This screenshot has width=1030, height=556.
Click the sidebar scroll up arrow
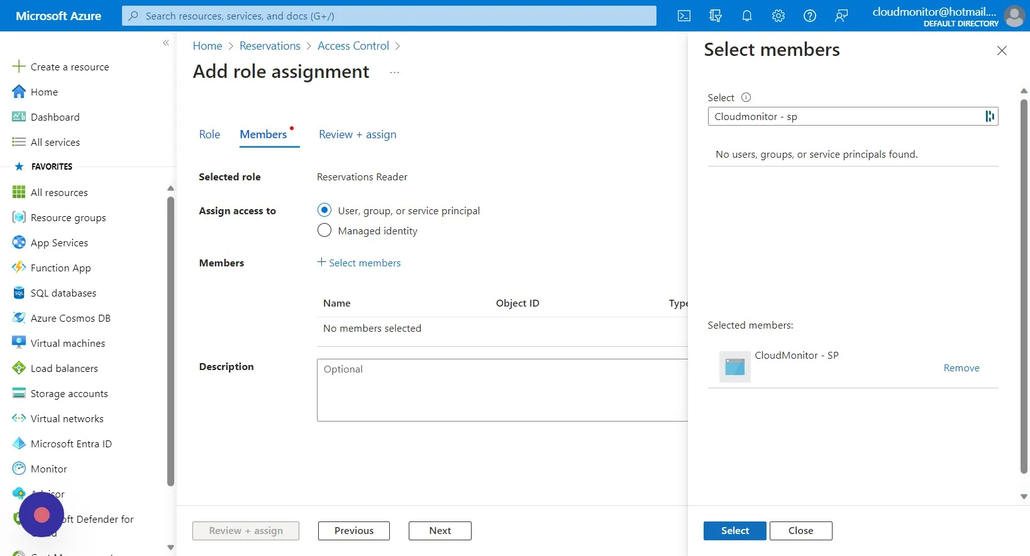[x=170, y=188]
